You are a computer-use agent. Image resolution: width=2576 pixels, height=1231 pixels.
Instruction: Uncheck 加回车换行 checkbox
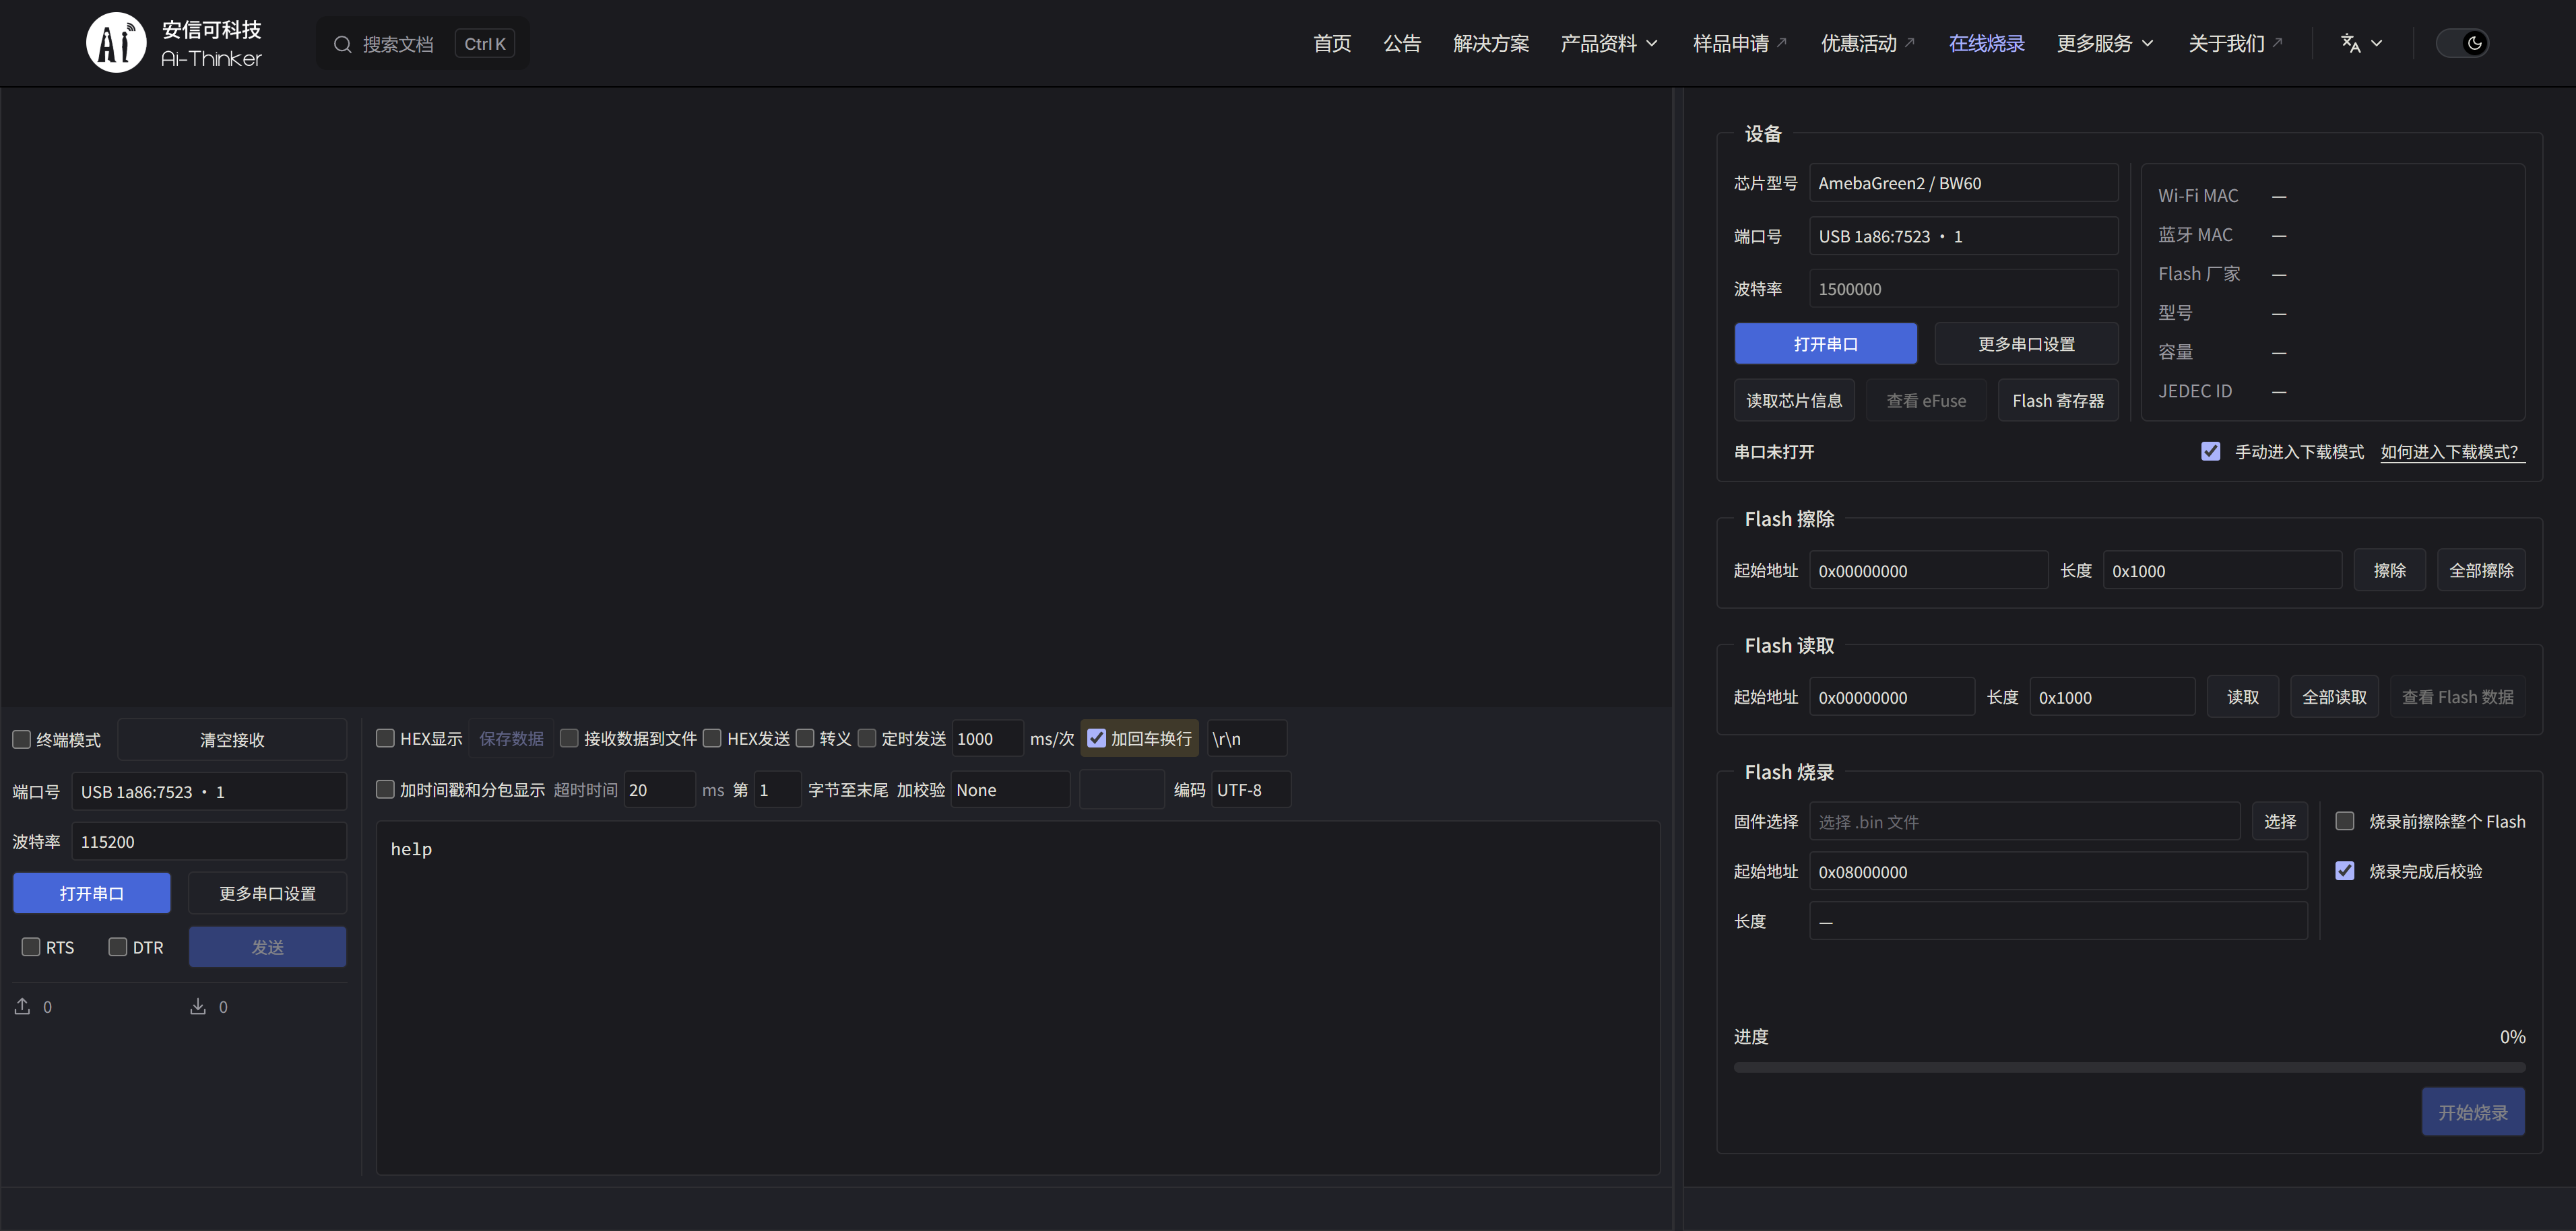[x=1097, y=738]
